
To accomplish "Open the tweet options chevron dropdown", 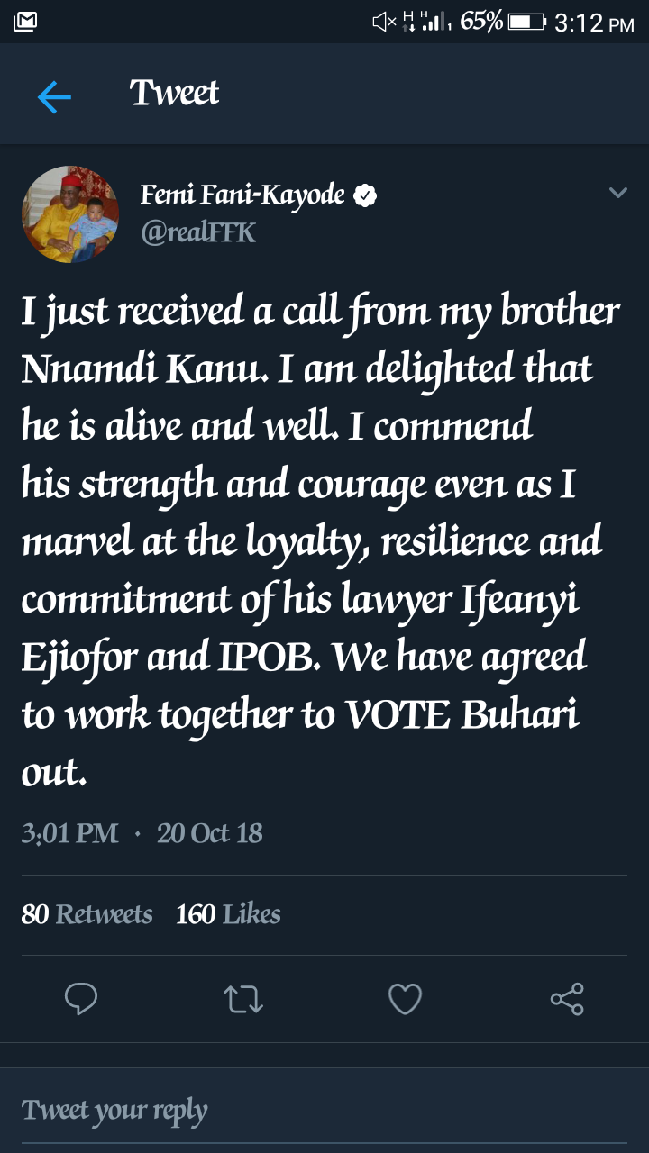I will tap(617, 193).
